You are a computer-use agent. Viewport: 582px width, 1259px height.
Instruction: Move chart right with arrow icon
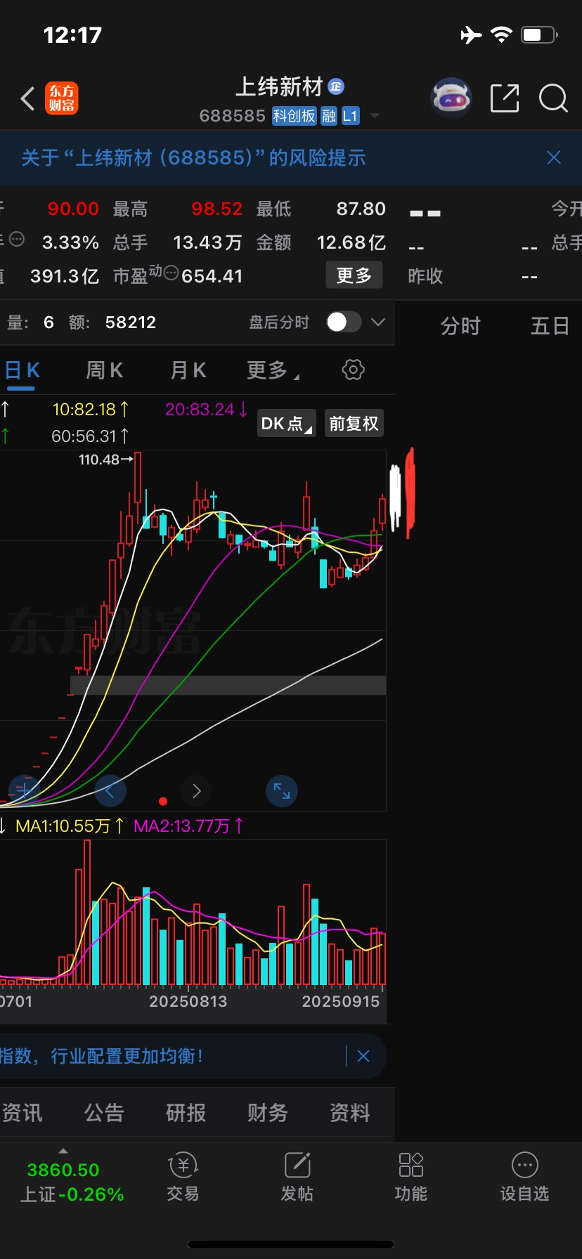tap(196, 791)
